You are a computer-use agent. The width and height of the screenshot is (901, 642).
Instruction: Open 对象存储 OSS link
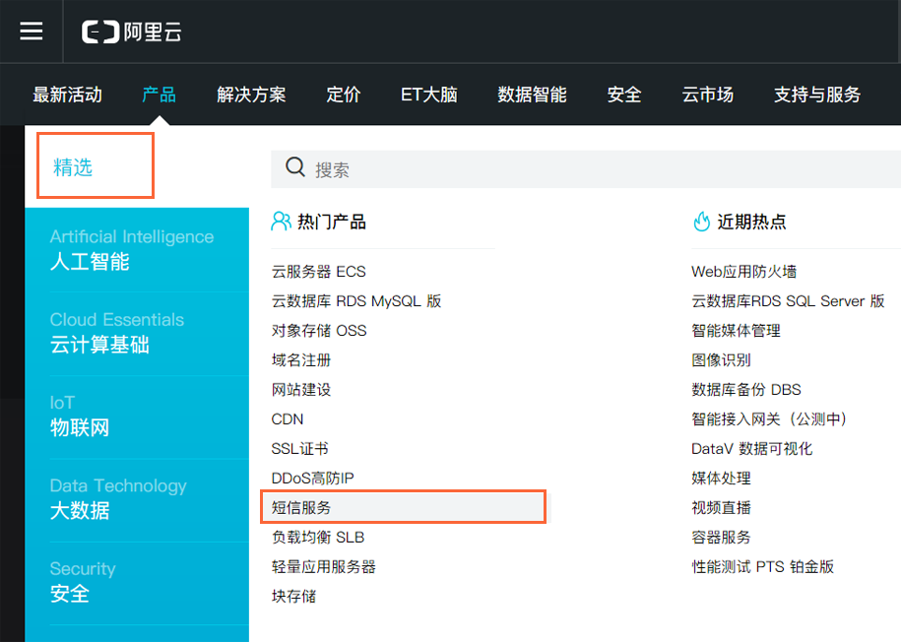point(319,331)
